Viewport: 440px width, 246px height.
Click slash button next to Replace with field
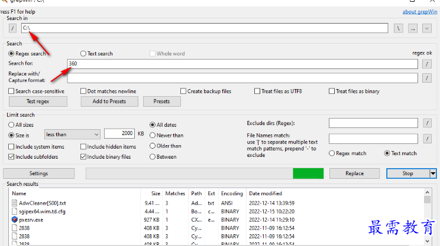point(427,78)
